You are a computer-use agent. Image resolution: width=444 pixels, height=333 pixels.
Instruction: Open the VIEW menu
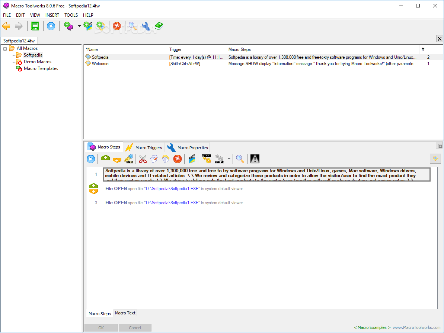tap(35, 15)
